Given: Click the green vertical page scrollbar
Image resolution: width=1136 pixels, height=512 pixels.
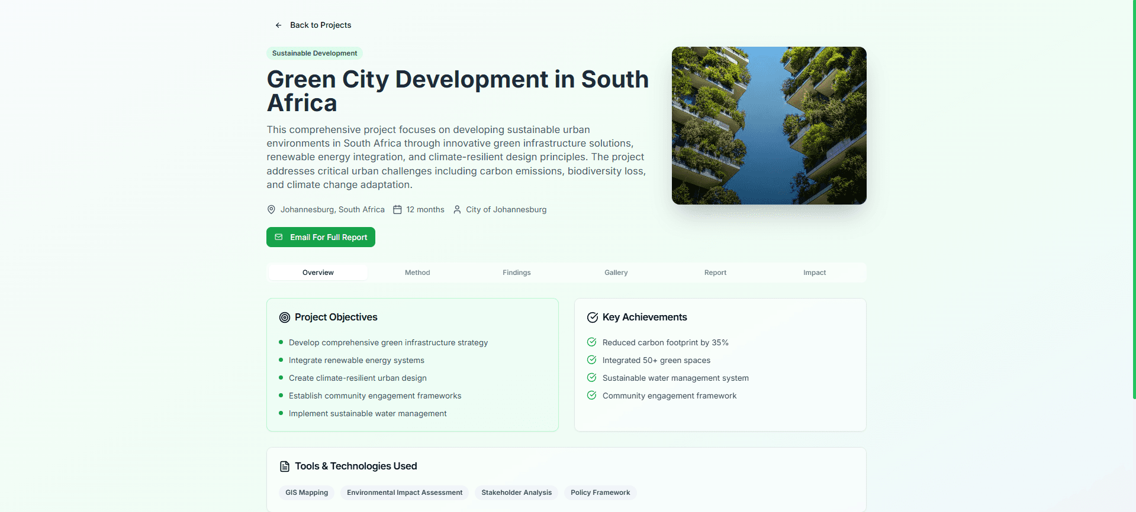Looking at the screenshot, I should pyautogui.click(x=1134, y=199).
